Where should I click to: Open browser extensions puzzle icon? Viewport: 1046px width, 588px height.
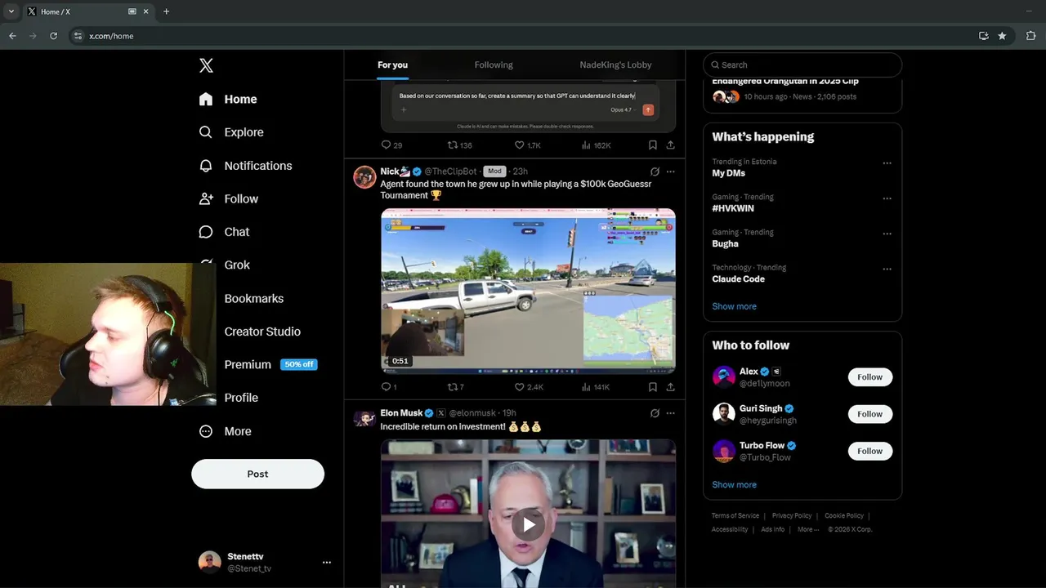1030,36
